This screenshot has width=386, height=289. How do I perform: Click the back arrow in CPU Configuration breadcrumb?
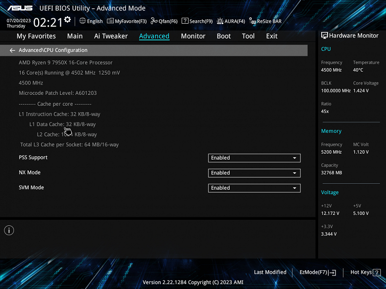(12, 50)
